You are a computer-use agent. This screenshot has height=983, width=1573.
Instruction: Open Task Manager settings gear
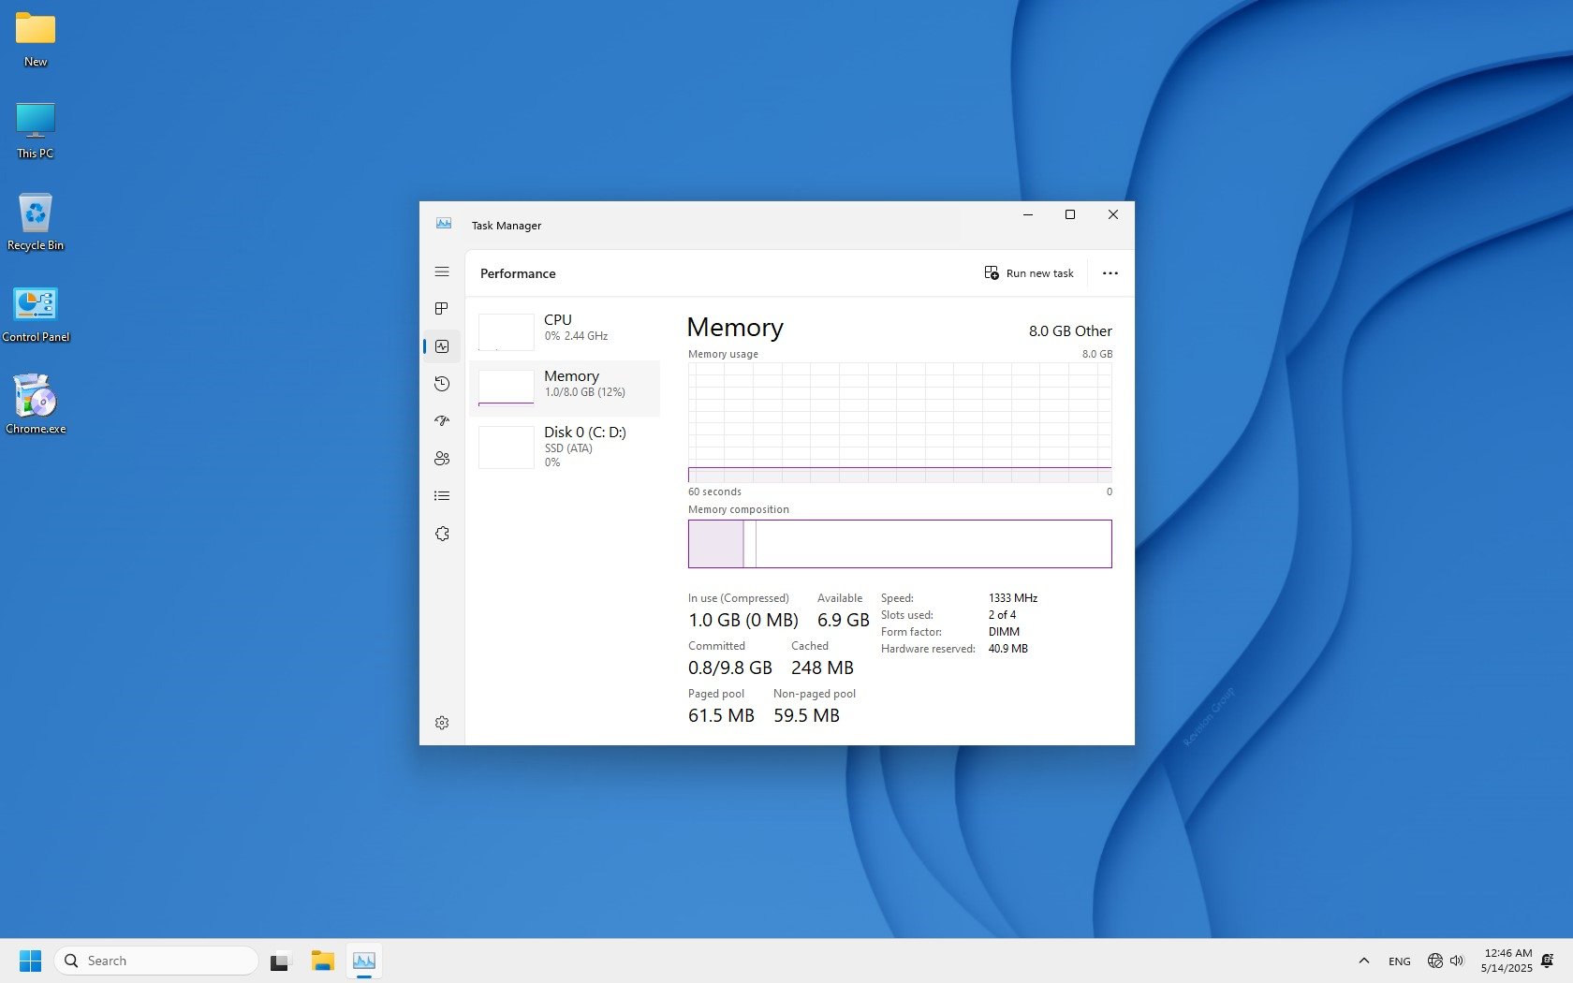pos(442,723)
